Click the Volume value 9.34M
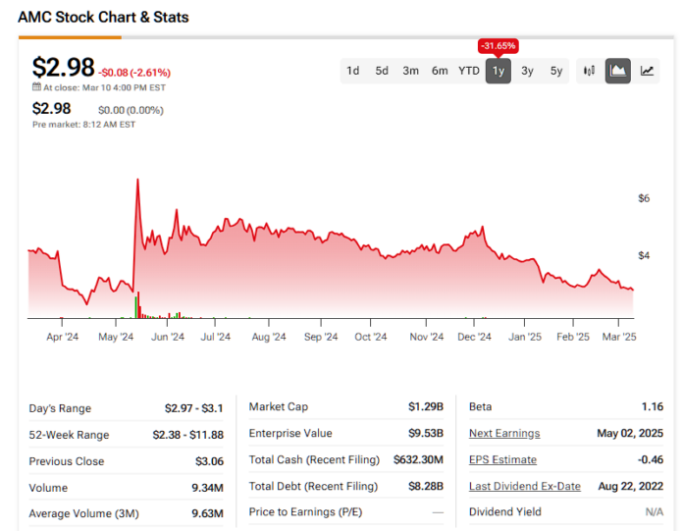The height and width of the screenshot is (531, 683). click(207, 488)
